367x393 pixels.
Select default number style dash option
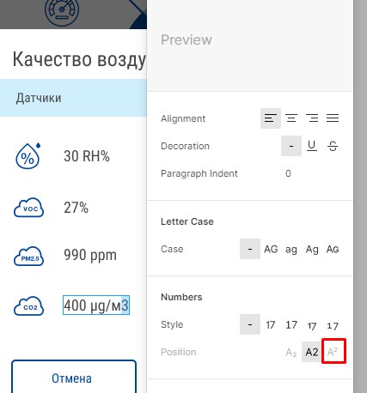click(x=250, y=324)
